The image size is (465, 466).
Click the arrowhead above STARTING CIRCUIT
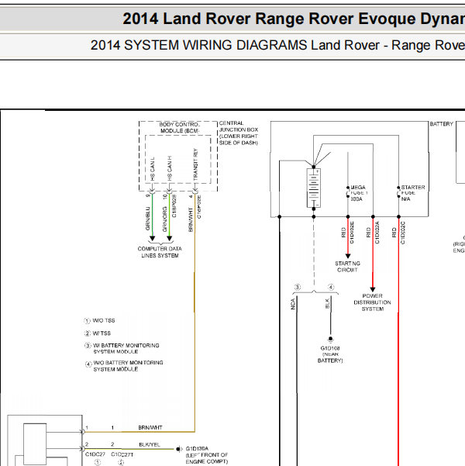(x=348, y=256)
